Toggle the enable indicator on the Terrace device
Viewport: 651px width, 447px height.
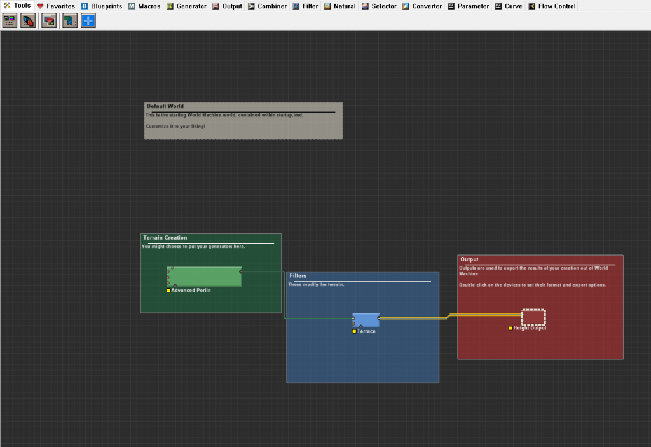pos(354,331)
